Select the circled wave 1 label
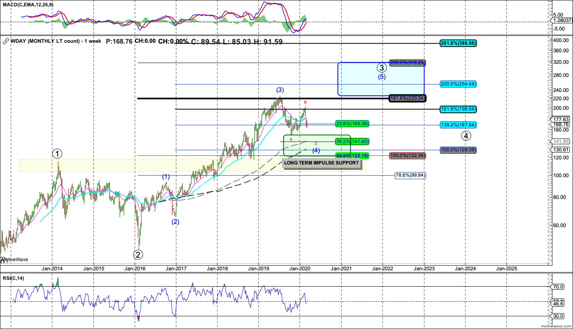This screenshot has height=329, width=573. [x=57, y=153]
